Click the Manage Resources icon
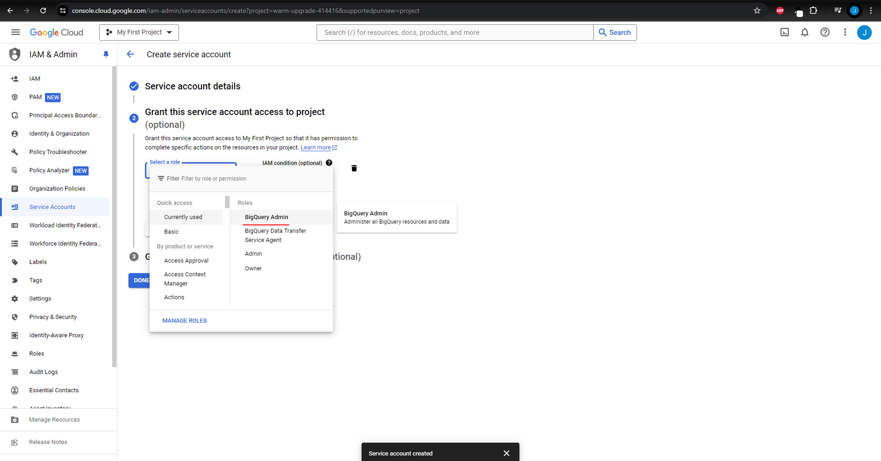The height and width of the screenshot is (461, 881). click(15, 420)
